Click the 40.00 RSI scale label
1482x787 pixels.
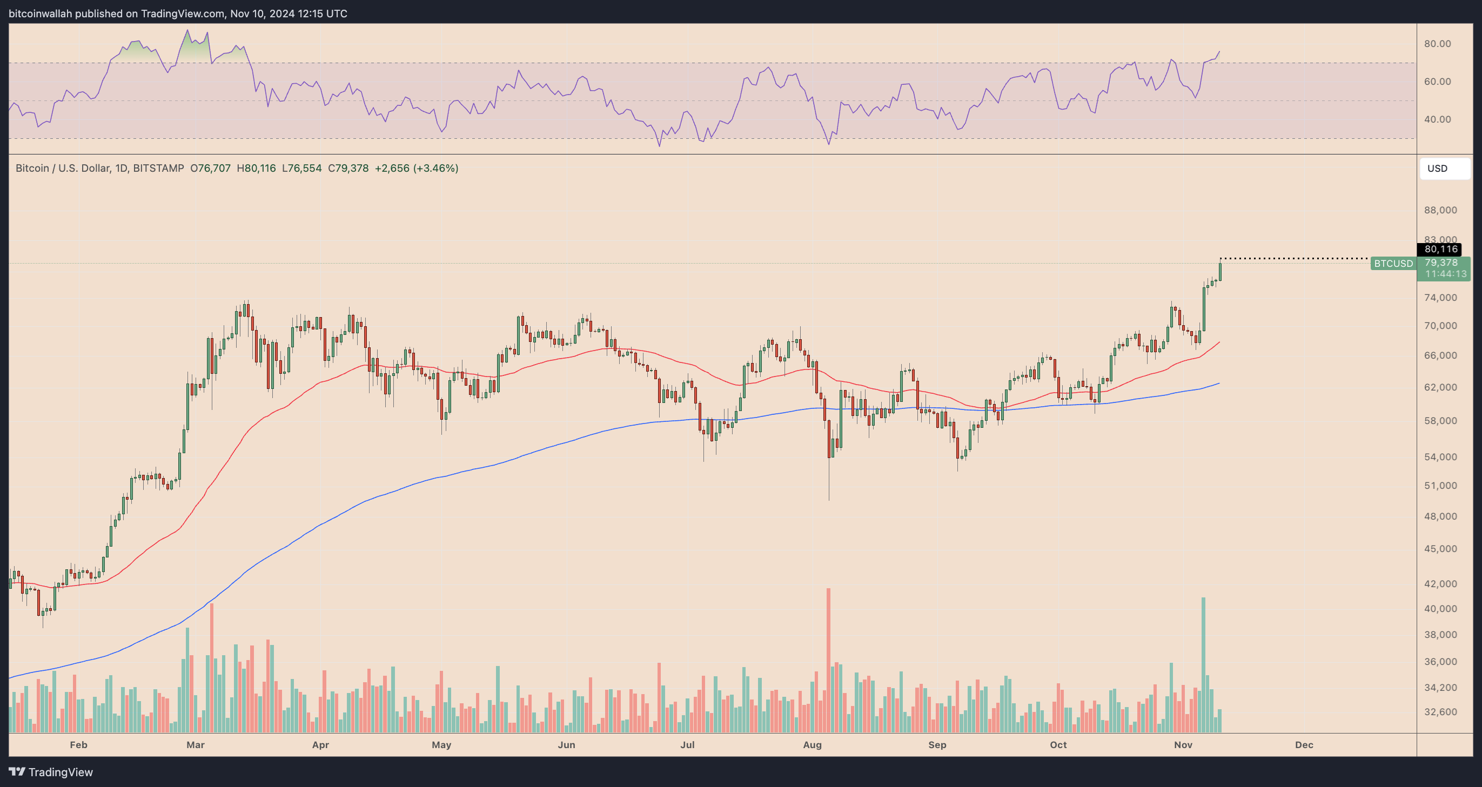pos(1437,120)
